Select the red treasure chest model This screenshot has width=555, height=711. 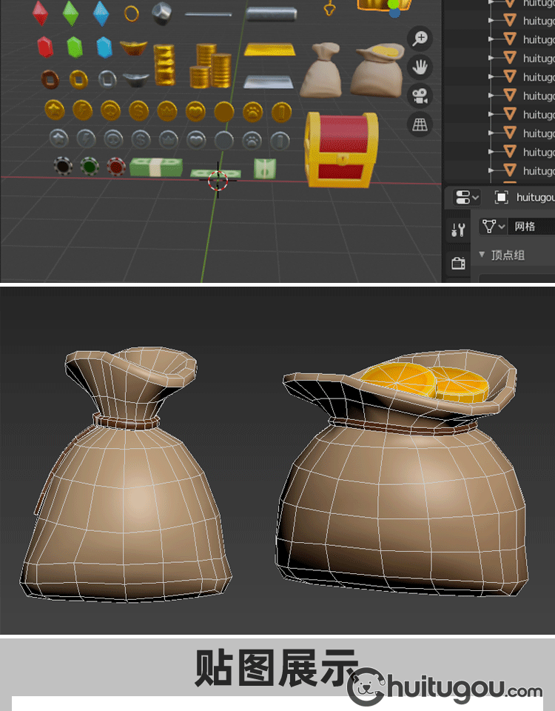[341, 150]
